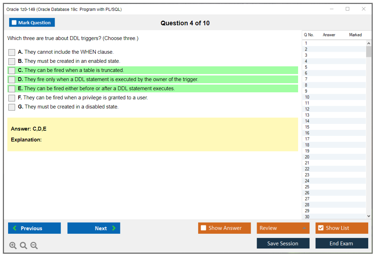
Task: Open the Review dropdown
Action: coord(283,228)
